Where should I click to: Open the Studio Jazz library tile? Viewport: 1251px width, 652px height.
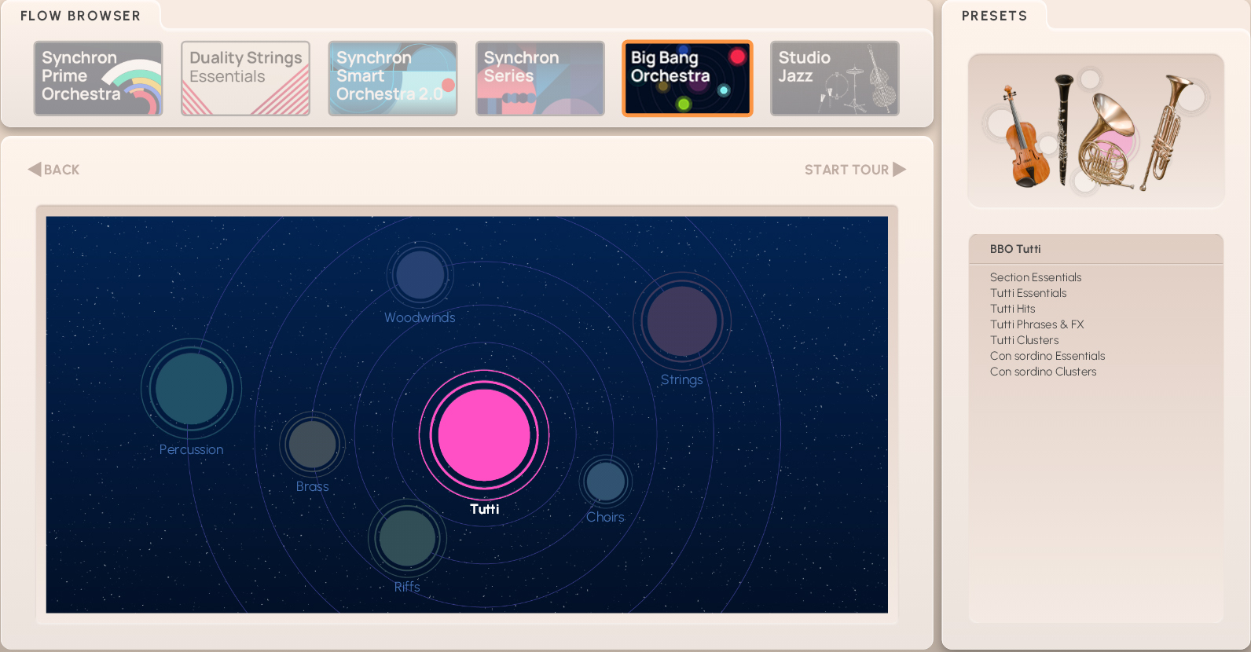pos(835,79)
